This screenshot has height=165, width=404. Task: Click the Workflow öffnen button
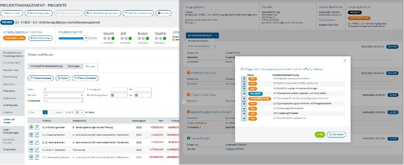(x=40, y=38)
